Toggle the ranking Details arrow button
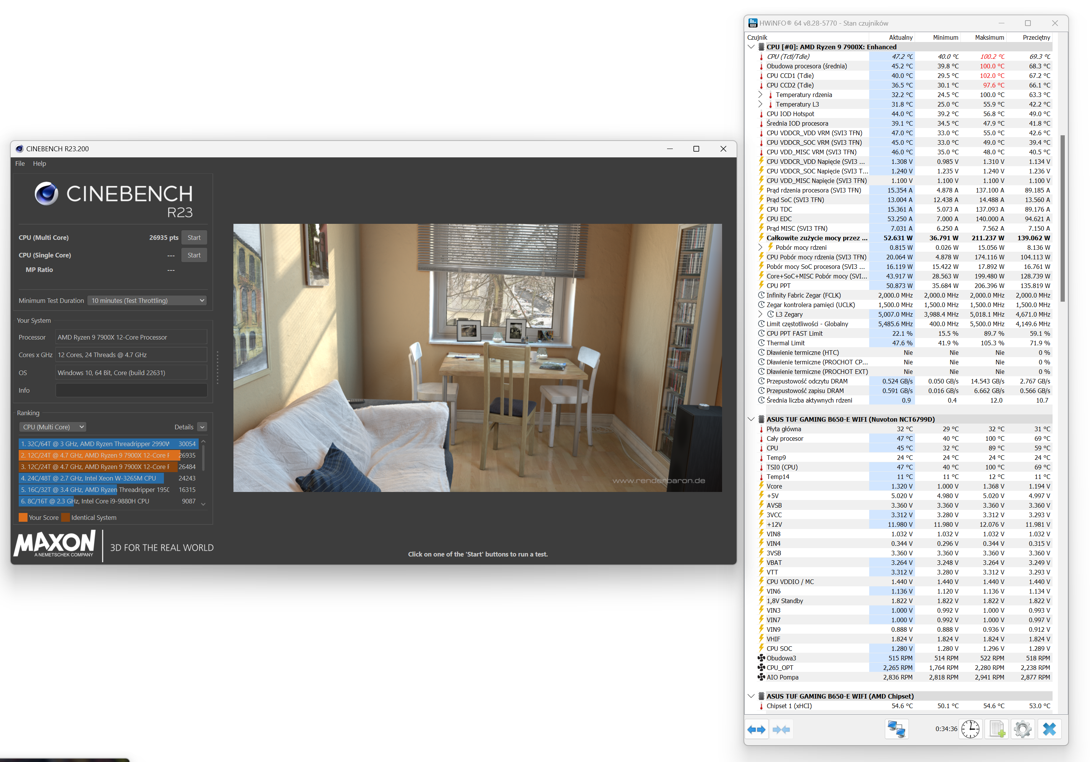The width and height of the screenshot is (1090, 762). click(202, 427)
